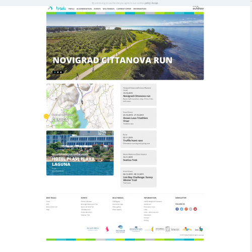Click the yellow layers badge on map
This screenshot has width=252, height=252.
click(x=46, y=116)
